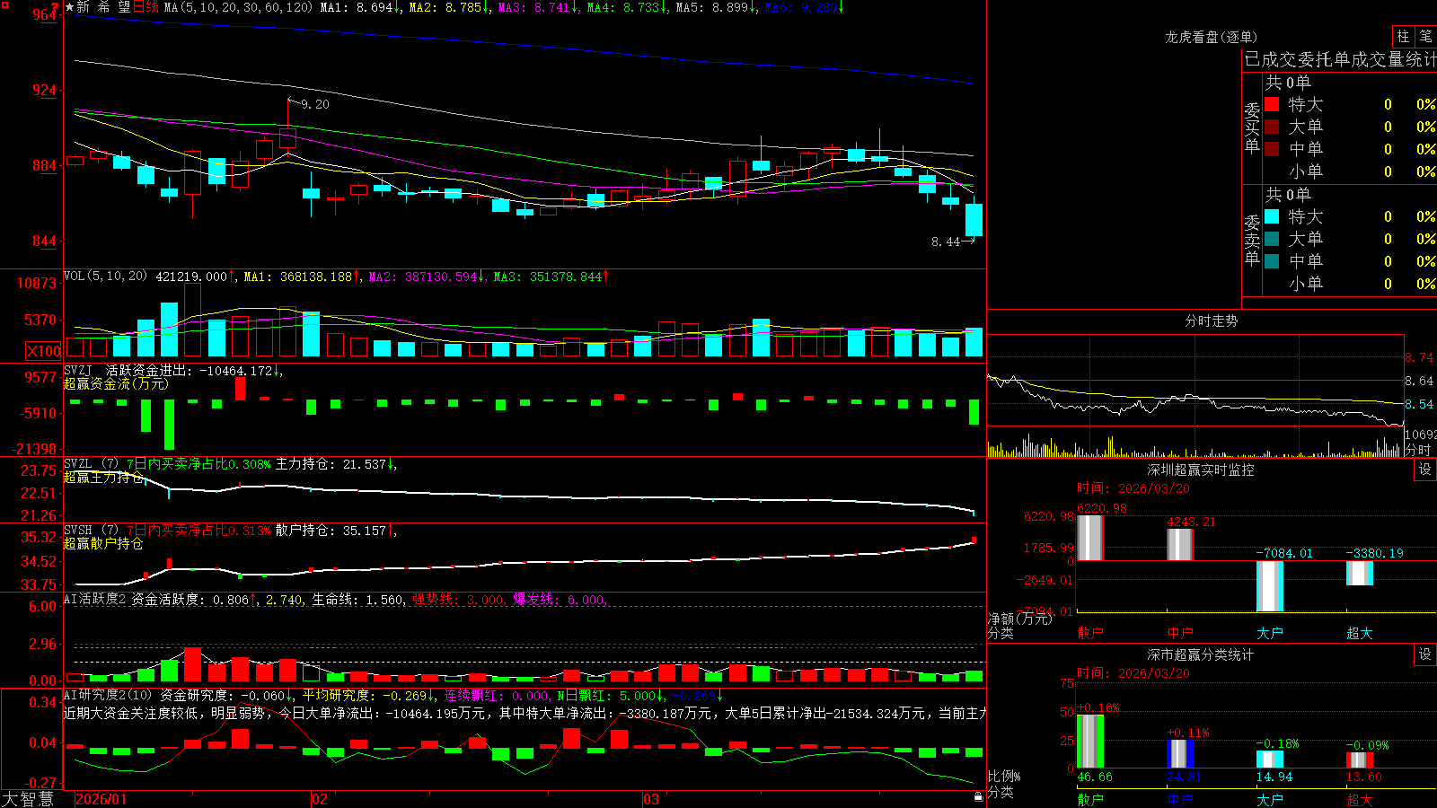Click the 大智慧 logo at bottom-left
1437x808 pixels.
(x=28, y=799)
